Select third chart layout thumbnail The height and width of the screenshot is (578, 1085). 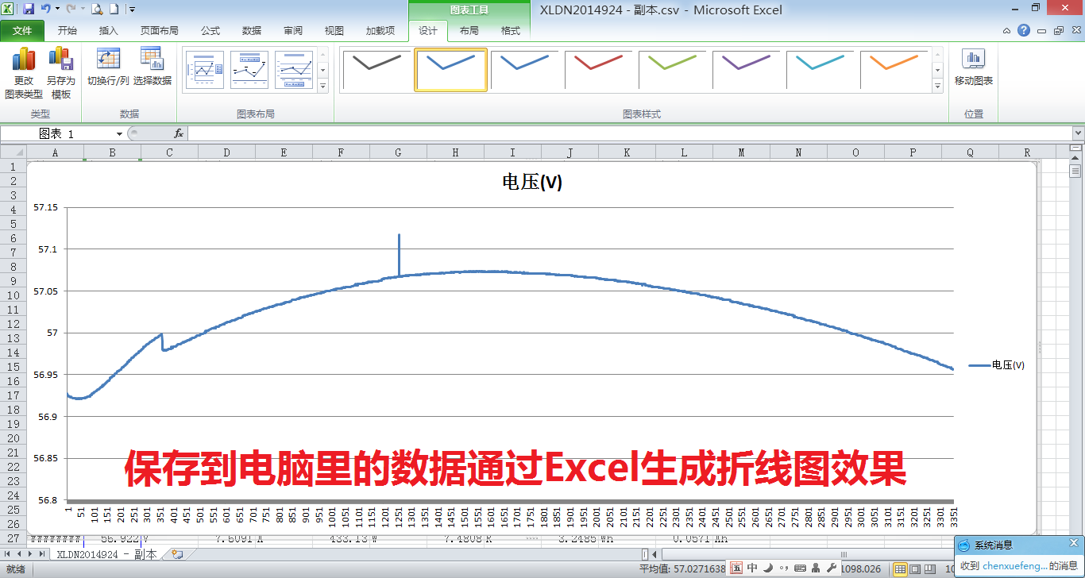coord(294,70)
